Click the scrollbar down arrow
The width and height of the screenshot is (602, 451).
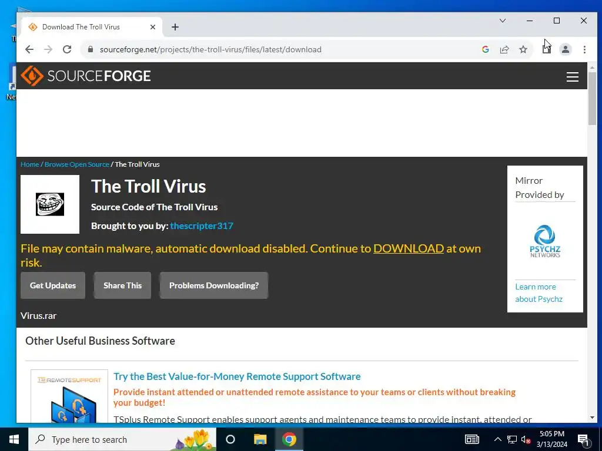point(592,418)
